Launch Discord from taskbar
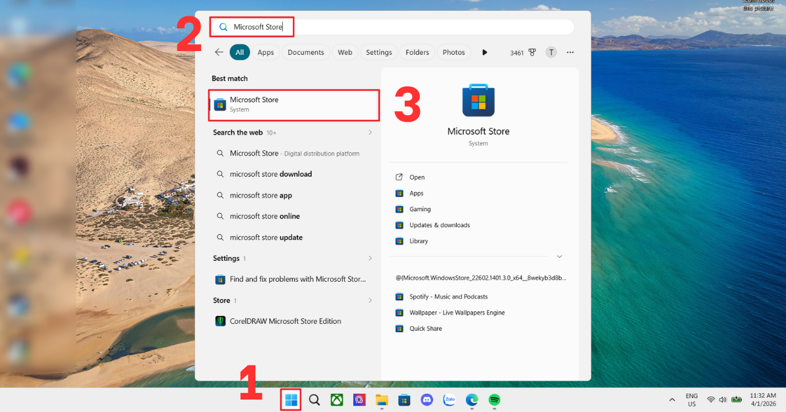Screen dimensions: 786x412 (427, 400)
